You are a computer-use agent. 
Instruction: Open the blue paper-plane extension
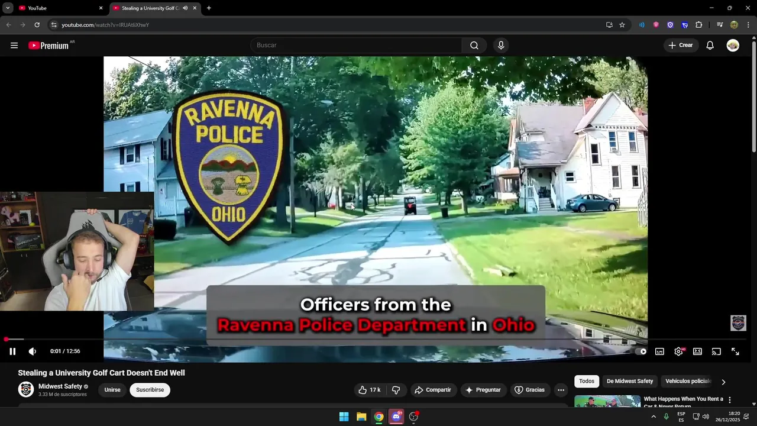tap(684, 25)
